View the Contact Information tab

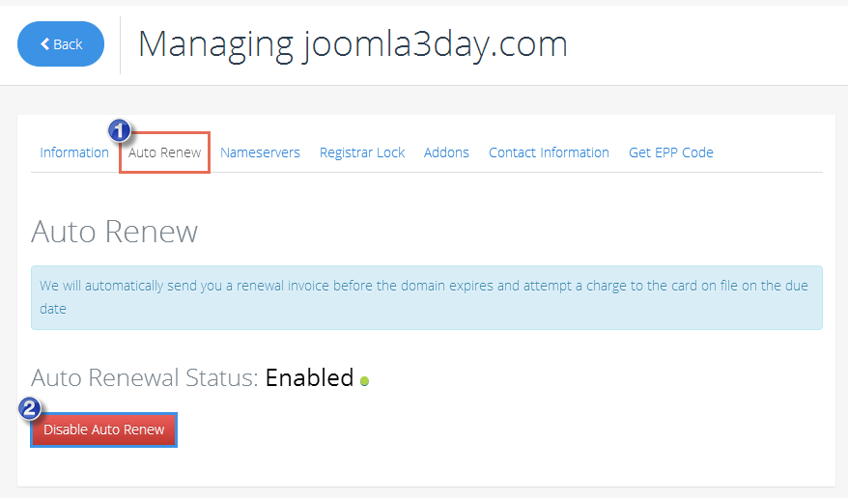[x=549, y=152]
